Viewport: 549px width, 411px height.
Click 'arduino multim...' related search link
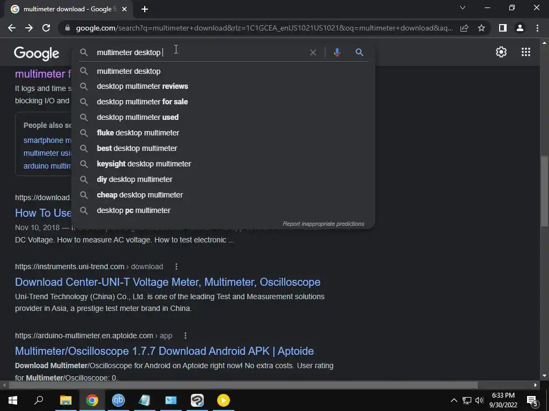(x=47, y=166)
